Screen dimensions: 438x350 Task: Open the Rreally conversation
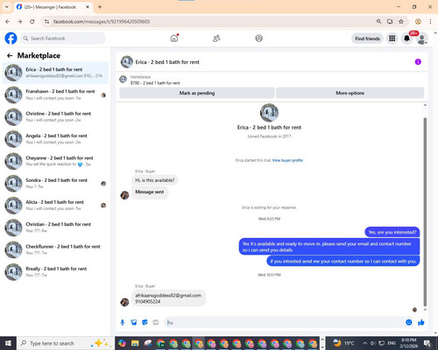click(x=55, y=271)
